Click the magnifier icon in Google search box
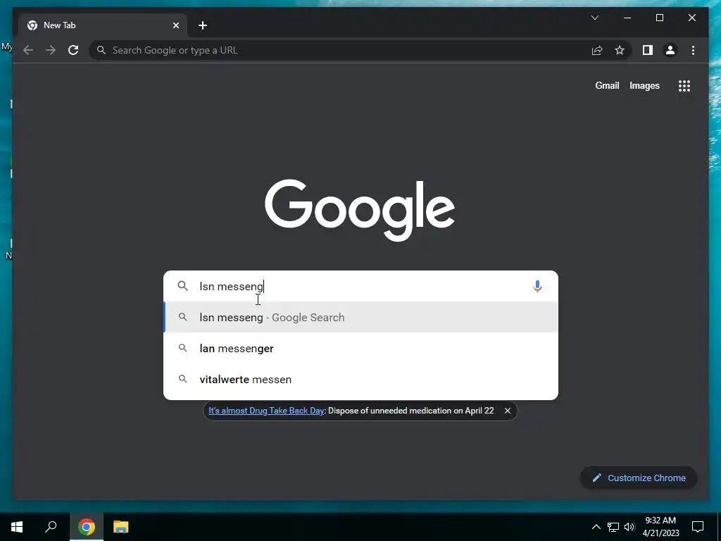The image size is (721, 541). [x=182, y=286]
